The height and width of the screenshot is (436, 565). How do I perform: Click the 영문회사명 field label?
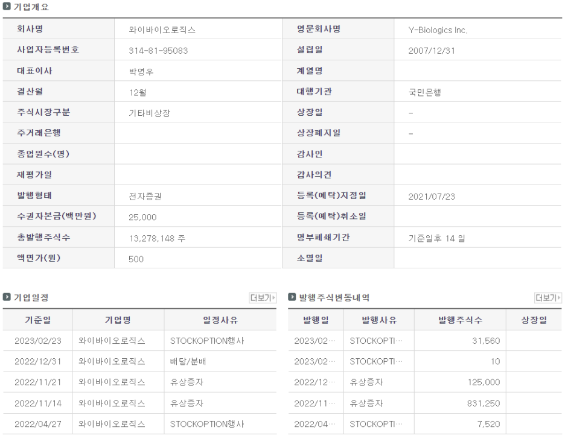(319, 29)
